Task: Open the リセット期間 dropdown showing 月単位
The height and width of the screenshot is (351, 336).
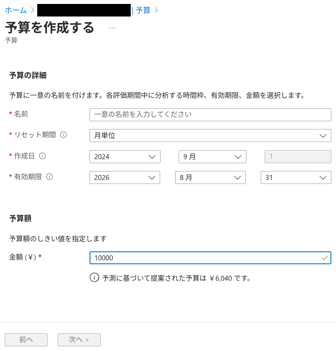Action: click(210, 136)
